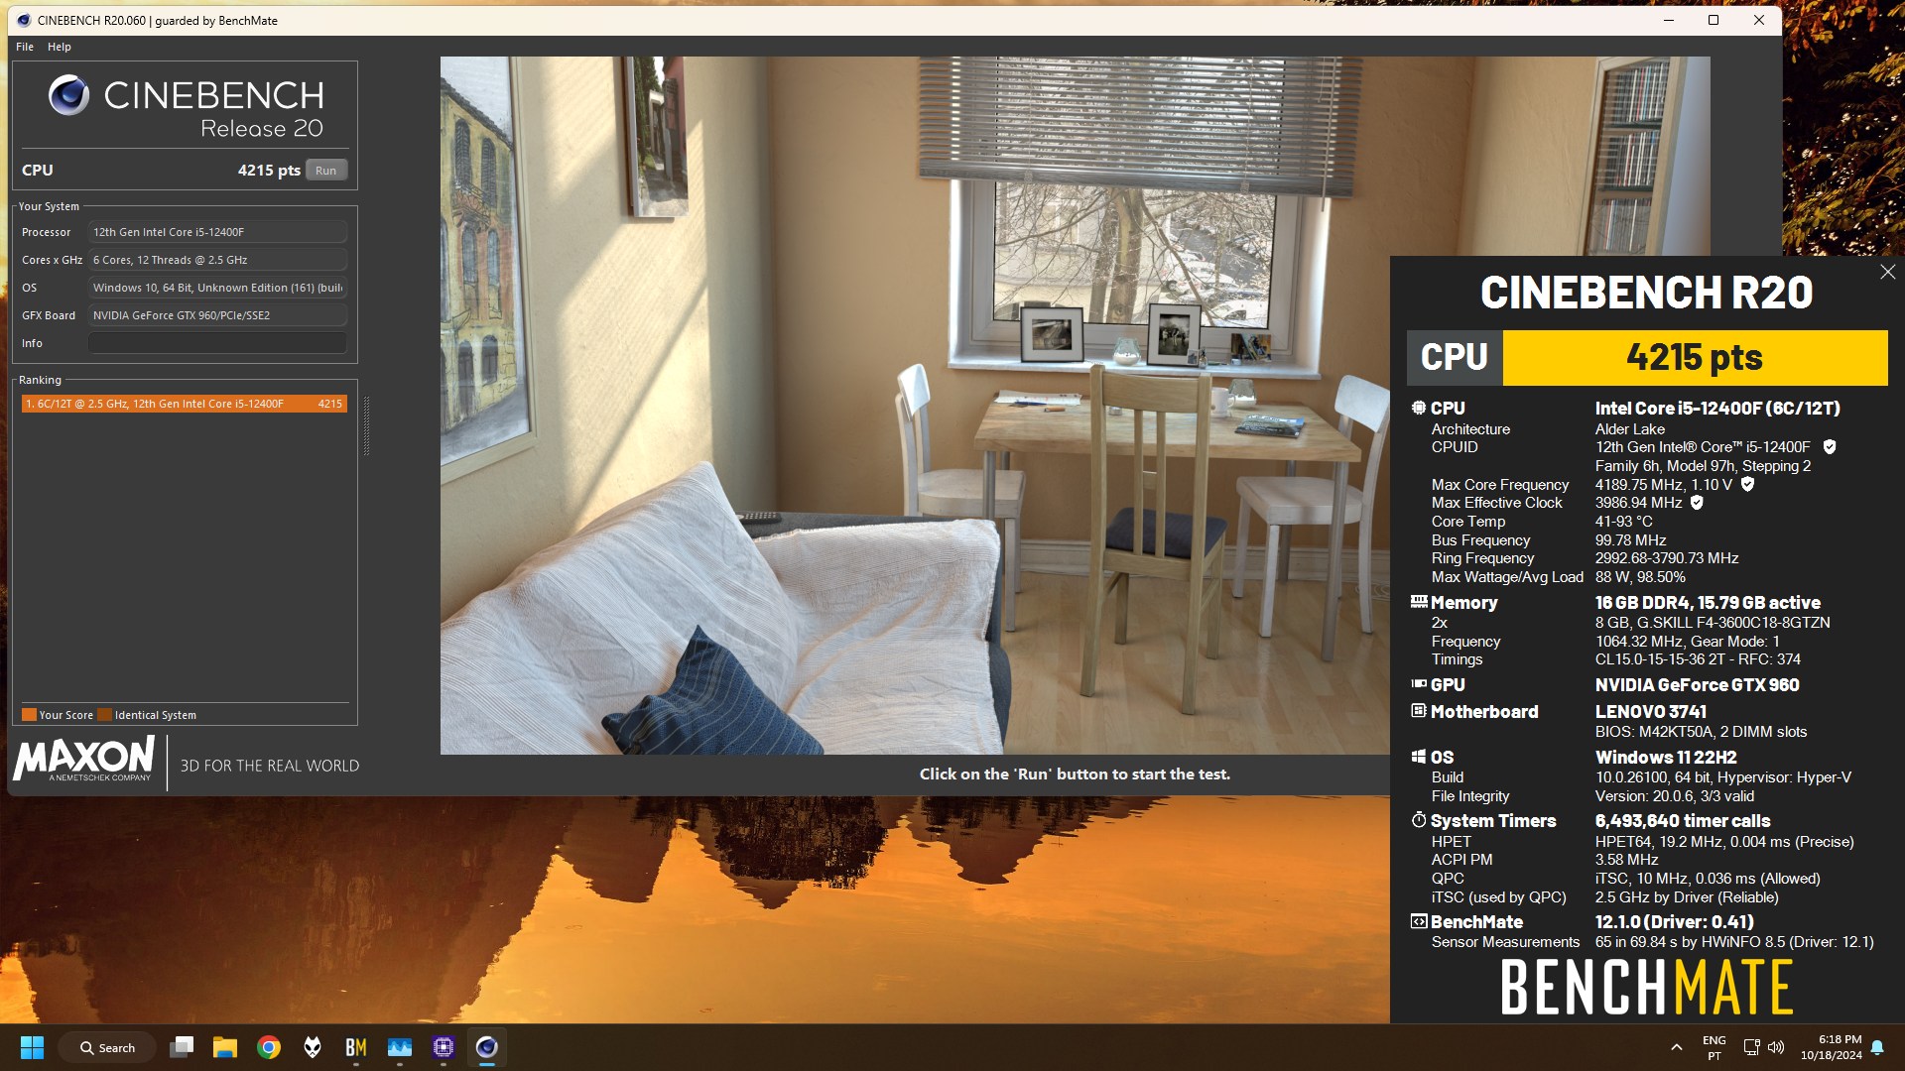Click the Identical System legend swatch

[x=104, y=715]
